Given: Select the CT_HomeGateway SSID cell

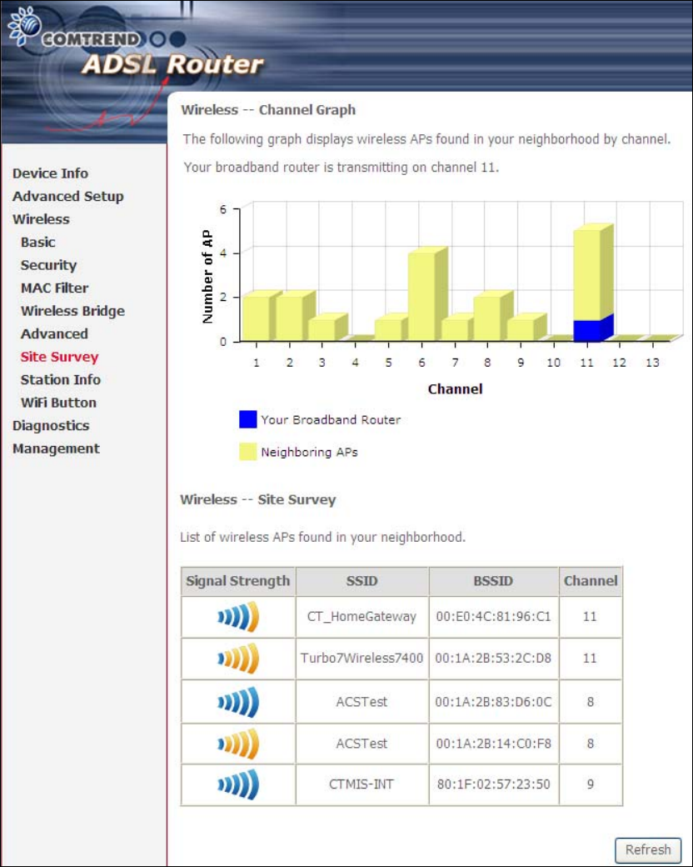Looking at the screenshot, I should (x=362, y=617).
